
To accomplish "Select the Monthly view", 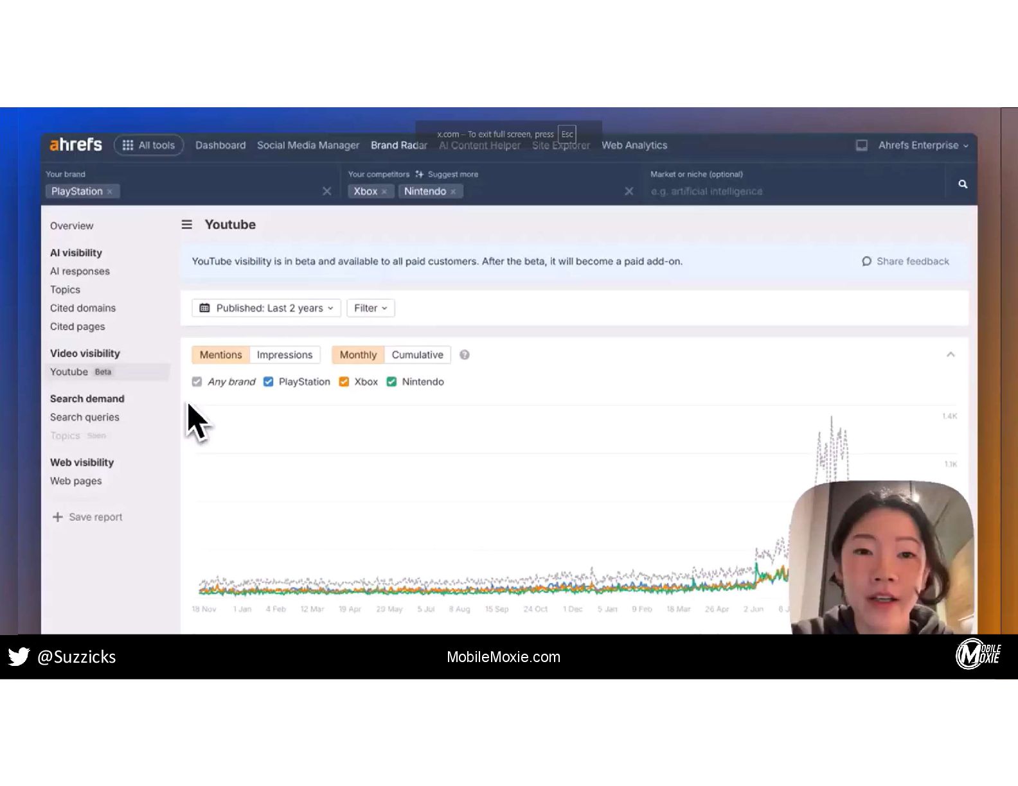I will tap(358, 355).
